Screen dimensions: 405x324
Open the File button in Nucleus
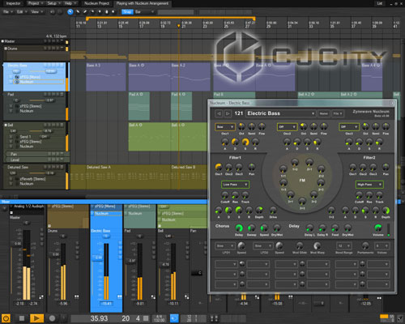[x=338, y=113]
